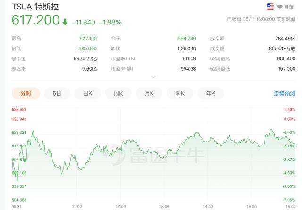Click the TSLA 特斯拉 stock title
The image size is (302, 210).
pos(35,7)
